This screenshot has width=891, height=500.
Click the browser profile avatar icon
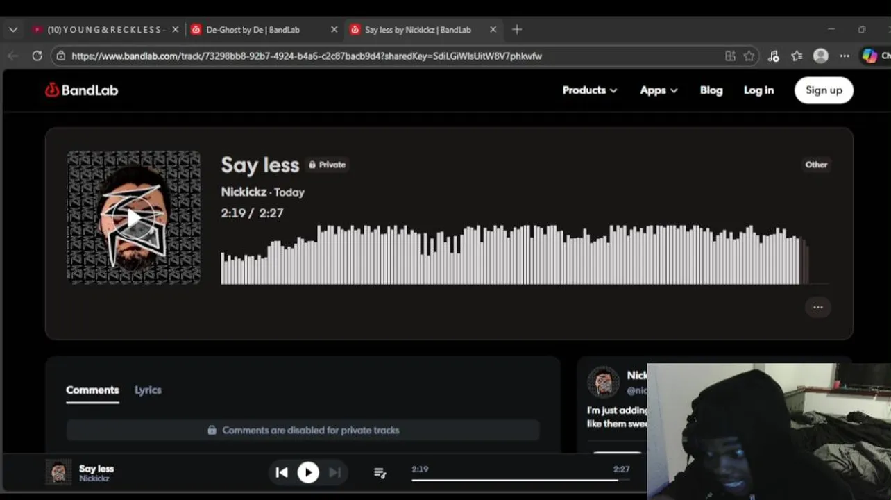click(820, 56)
